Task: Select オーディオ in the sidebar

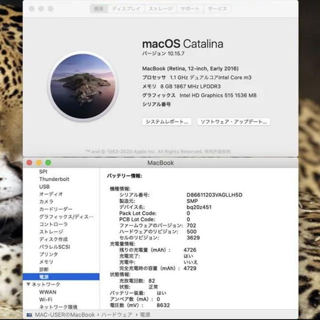Action: click(51, 194)
